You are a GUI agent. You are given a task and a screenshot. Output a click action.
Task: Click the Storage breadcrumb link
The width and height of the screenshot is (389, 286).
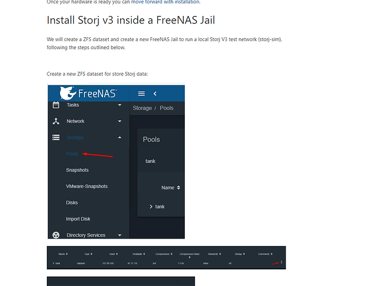[x=142, y=108]
